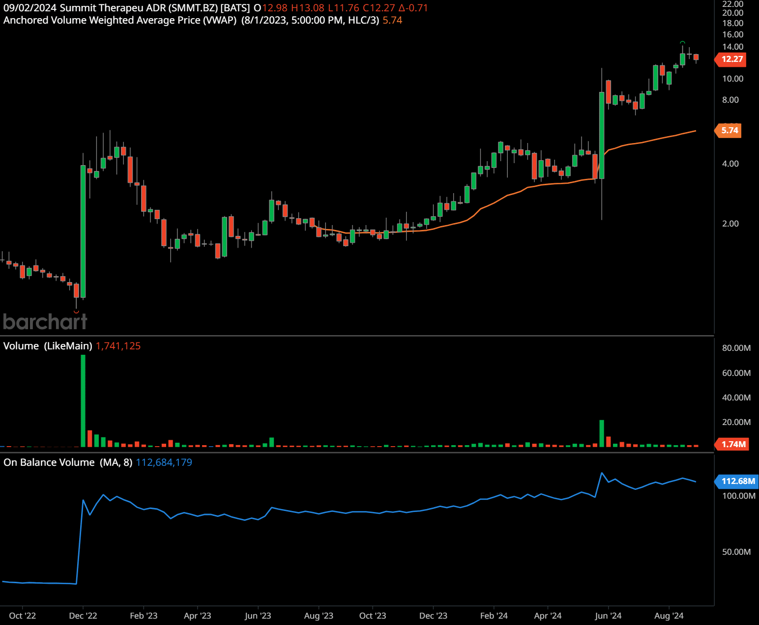Click the 10.00 price axis label

(732, 79)
